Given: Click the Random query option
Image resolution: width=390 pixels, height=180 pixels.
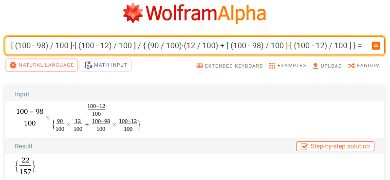Looking at the screenshot, I should 364,66.
